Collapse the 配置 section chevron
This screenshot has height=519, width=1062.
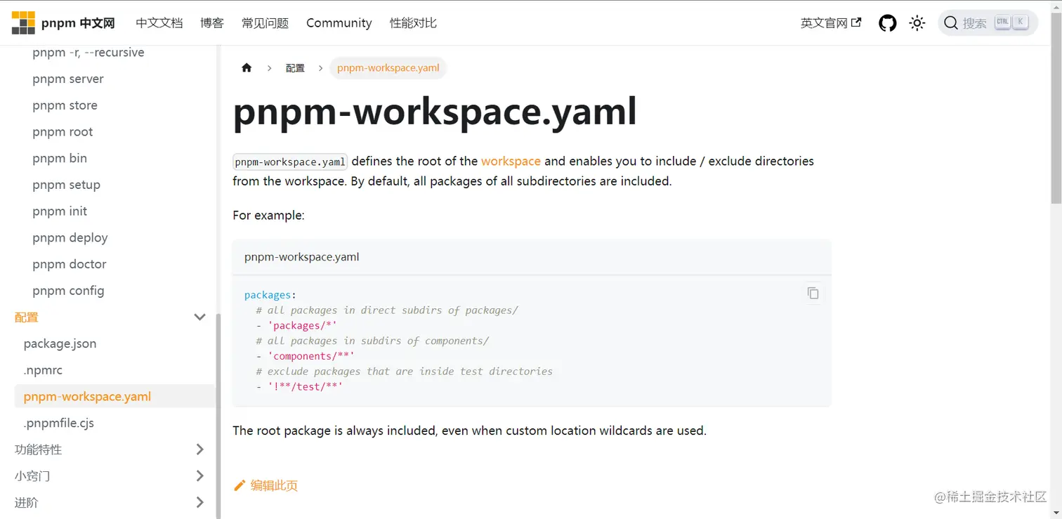coord(199,317)
